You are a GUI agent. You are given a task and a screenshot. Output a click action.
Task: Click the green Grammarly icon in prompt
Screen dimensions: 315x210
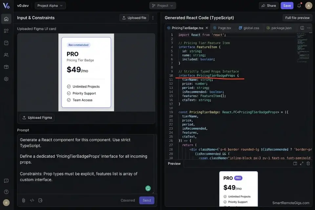[148, 188]
